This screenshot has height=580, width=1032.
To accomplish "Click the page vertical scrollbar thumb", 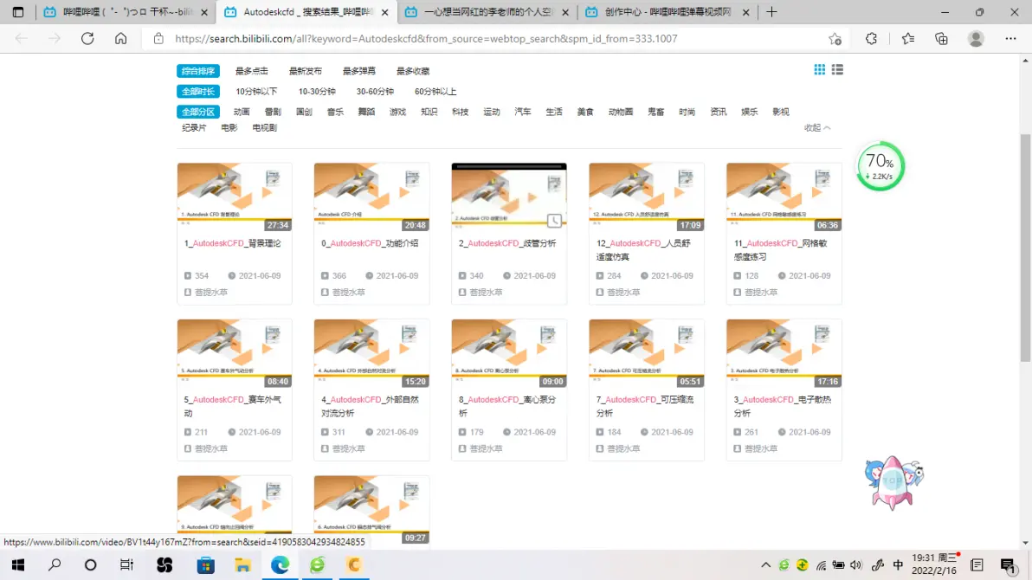I will click(1025, 247).
